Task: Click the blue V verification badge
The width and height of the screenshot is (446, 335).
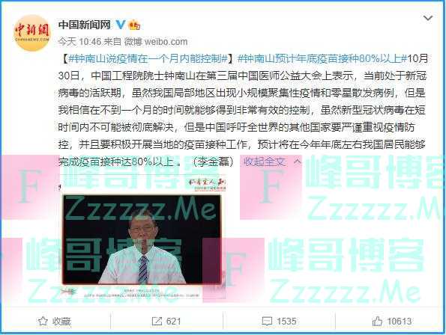Action: point(120,25)
